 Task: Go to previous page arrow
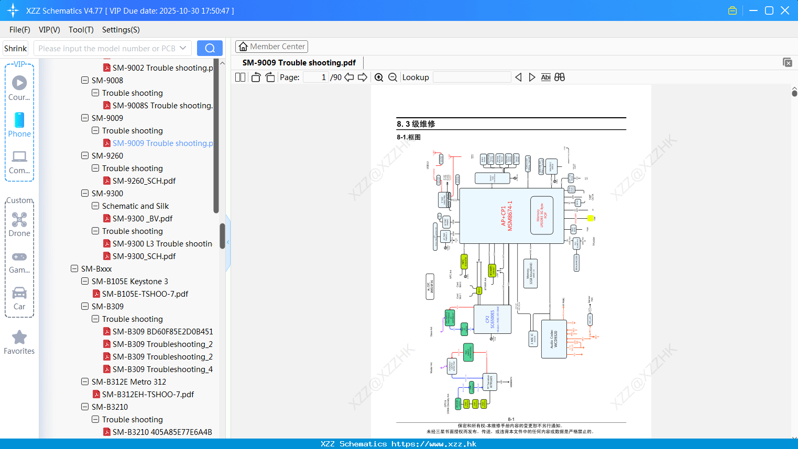349,77
